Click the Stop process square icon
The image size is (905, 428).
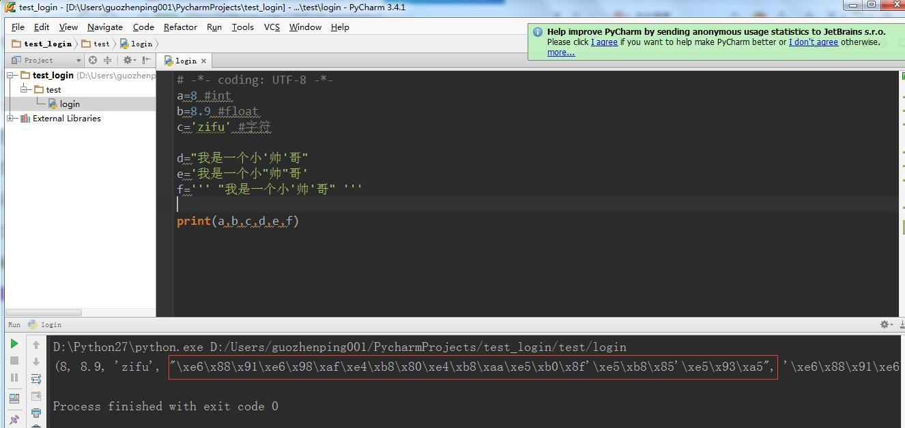(x=14, y=361)
